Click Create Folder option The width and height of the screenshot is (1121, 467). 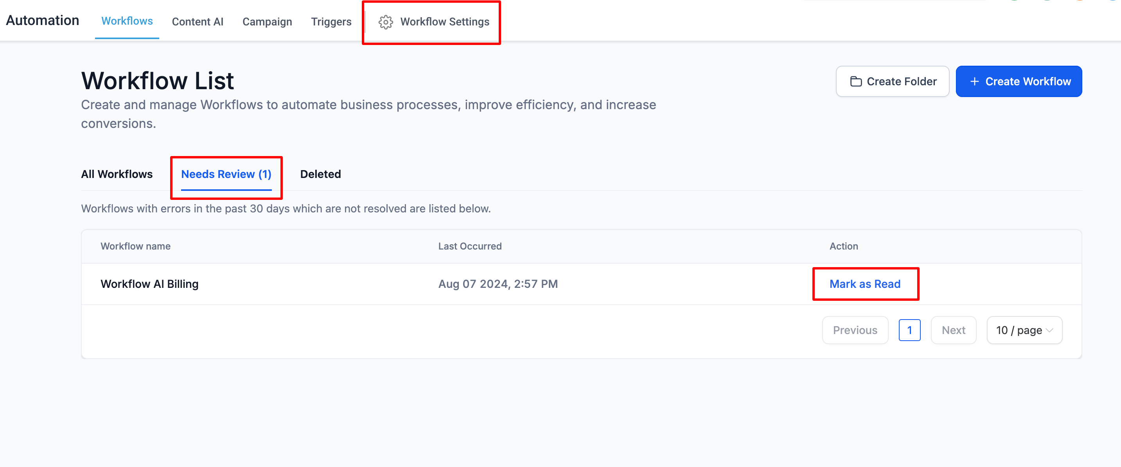click(x=893, y=81)
